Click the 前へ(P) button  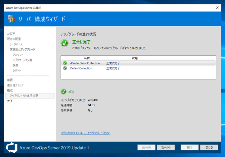tap(146, 147)
